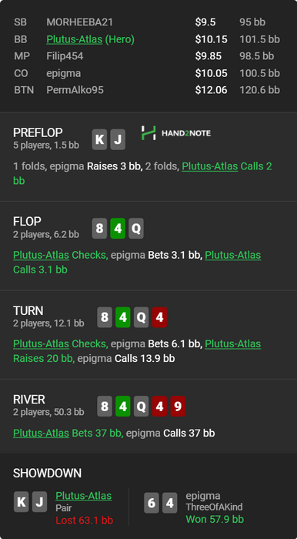This screenshot has width=297, height=539.
Task: Click the red 4 turn card
Action: [159, 317]
